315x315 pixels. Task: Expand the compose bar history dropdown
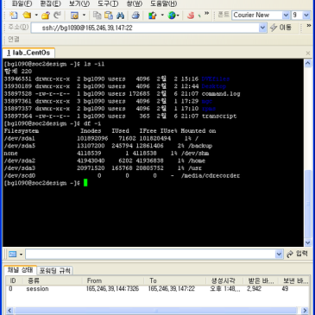(x=279, y=254)
